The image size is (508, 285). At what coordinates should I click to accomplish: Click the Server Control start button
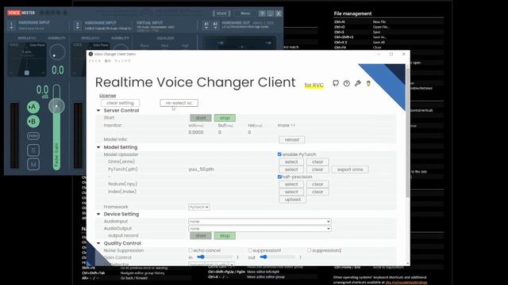pyautogui.click(x=201, y=118)
